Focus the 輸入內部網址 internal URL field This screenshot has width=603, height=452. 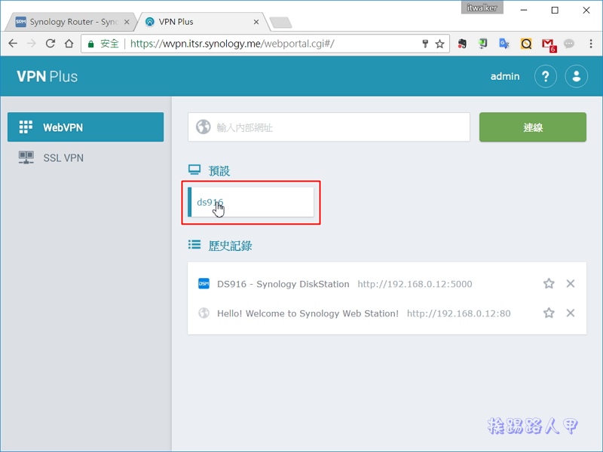[329, 127]
